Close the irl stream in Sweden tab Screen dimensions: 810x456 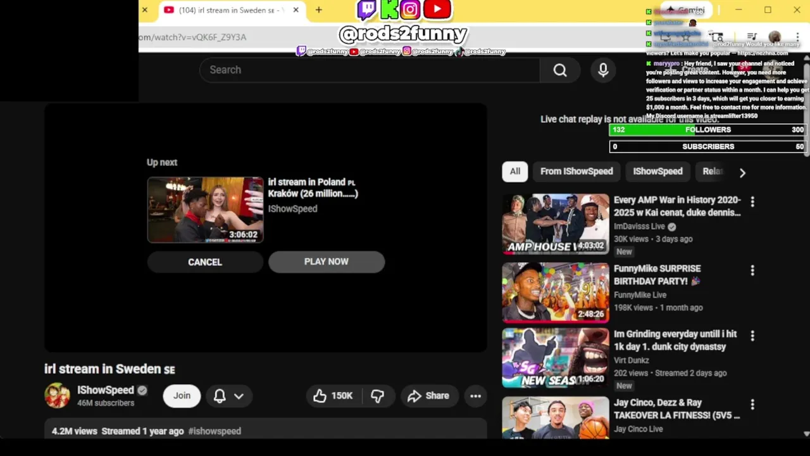[296, 10]
